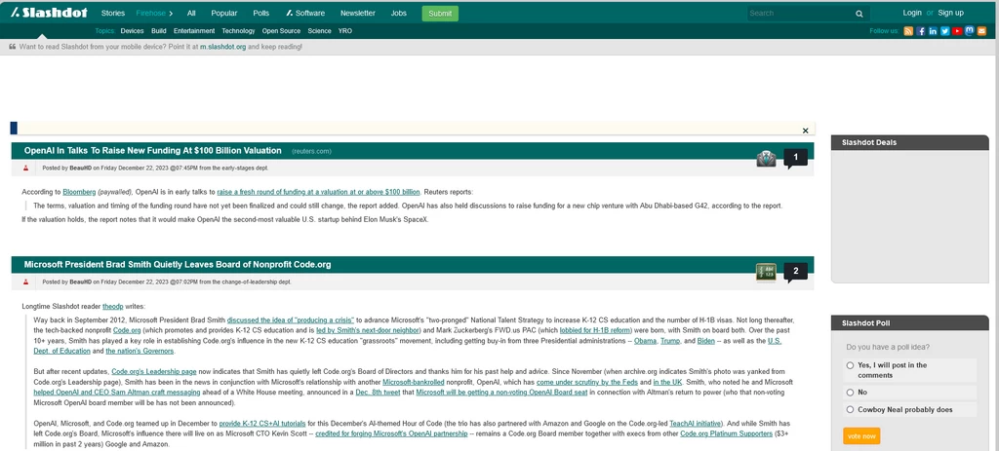
Task: Open the 'Dec. 8th tweet' link
Action: 378,393
